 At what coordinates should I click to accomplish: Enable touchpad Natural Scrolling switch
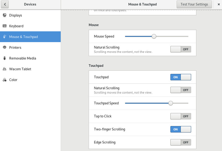click(x=181, y=90)
